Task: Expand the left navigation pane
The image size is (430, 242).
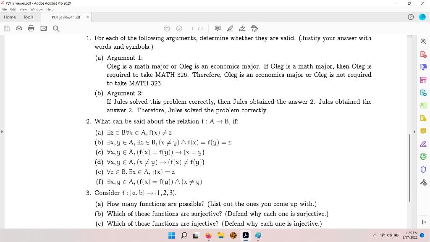Action: pyautogui.click(x=2, y=132)
